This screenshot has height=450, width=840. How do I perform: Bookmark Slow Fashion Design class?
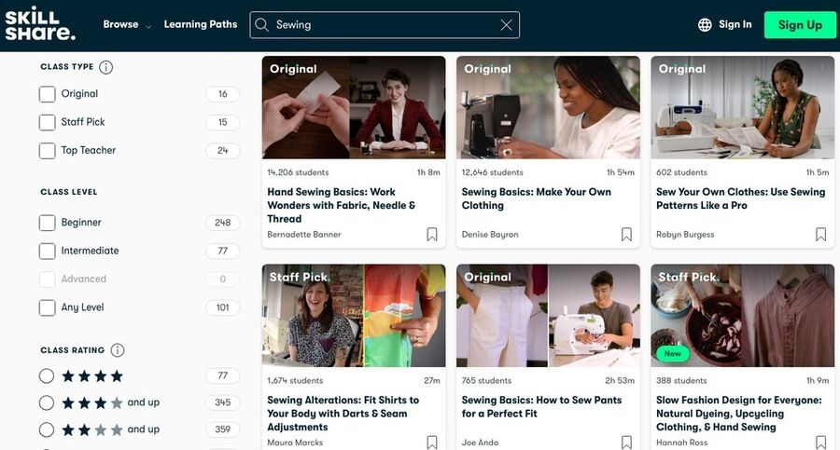pyautogui.click(x=820, y=443)
